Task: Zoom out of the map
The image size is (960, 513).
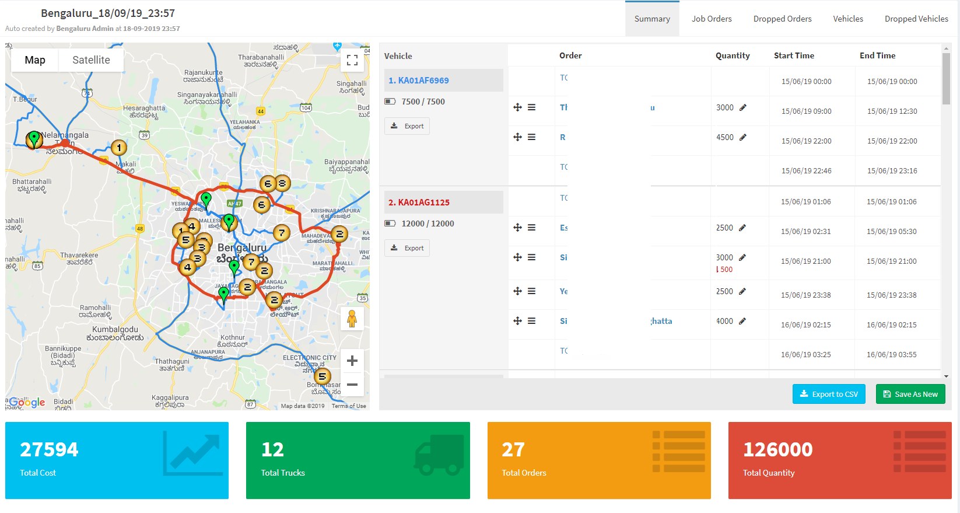Action: pyautogui.click(x=352, y=385)
